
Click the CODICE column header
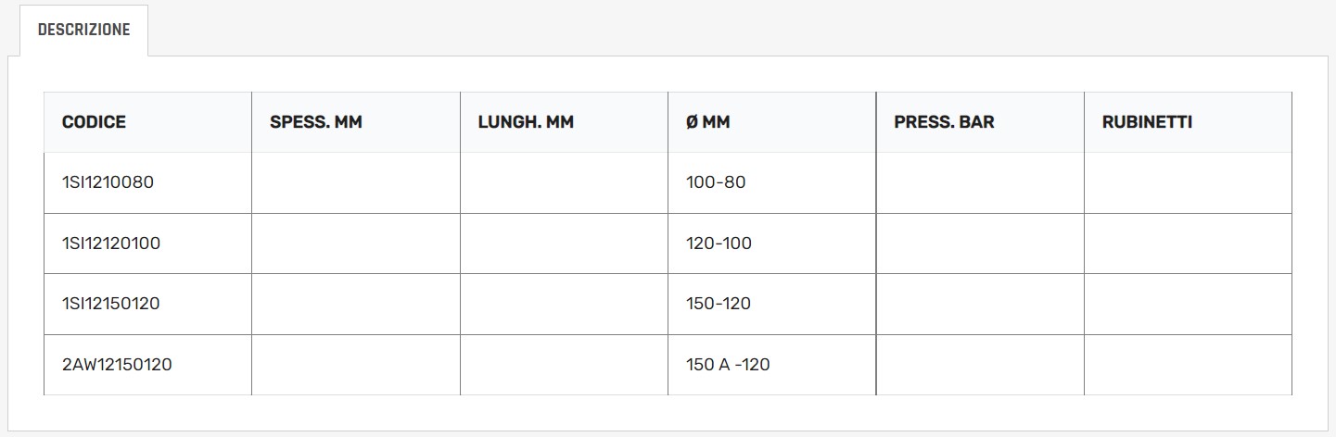click(94, 122)
